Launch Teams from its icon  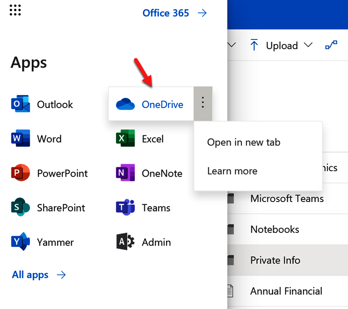click(x=125, y=207)
